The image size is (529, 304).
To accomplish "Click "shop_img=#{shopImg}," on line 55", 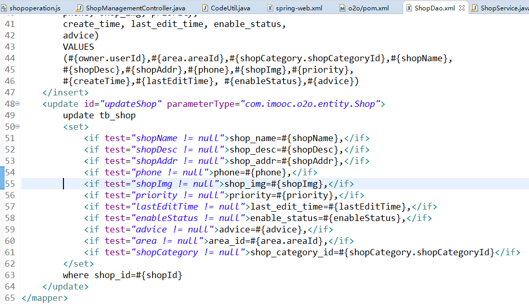I will (276, 184).
